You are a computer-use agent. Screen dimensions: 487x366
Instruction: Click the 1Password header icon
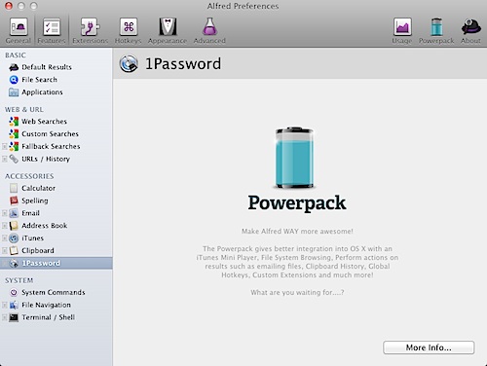point(129,63)
